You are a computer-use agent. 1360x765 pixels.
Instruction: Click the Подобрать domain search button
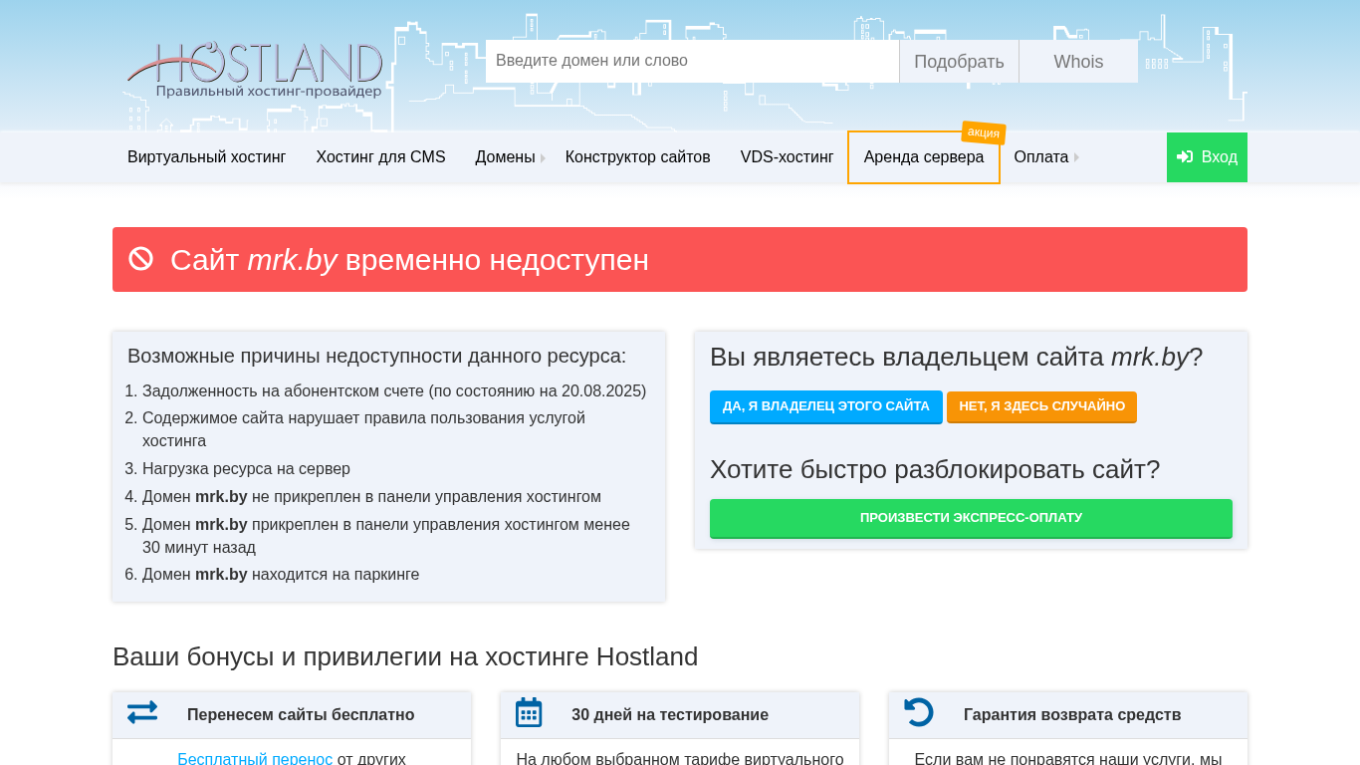click(x=959, y=62)
